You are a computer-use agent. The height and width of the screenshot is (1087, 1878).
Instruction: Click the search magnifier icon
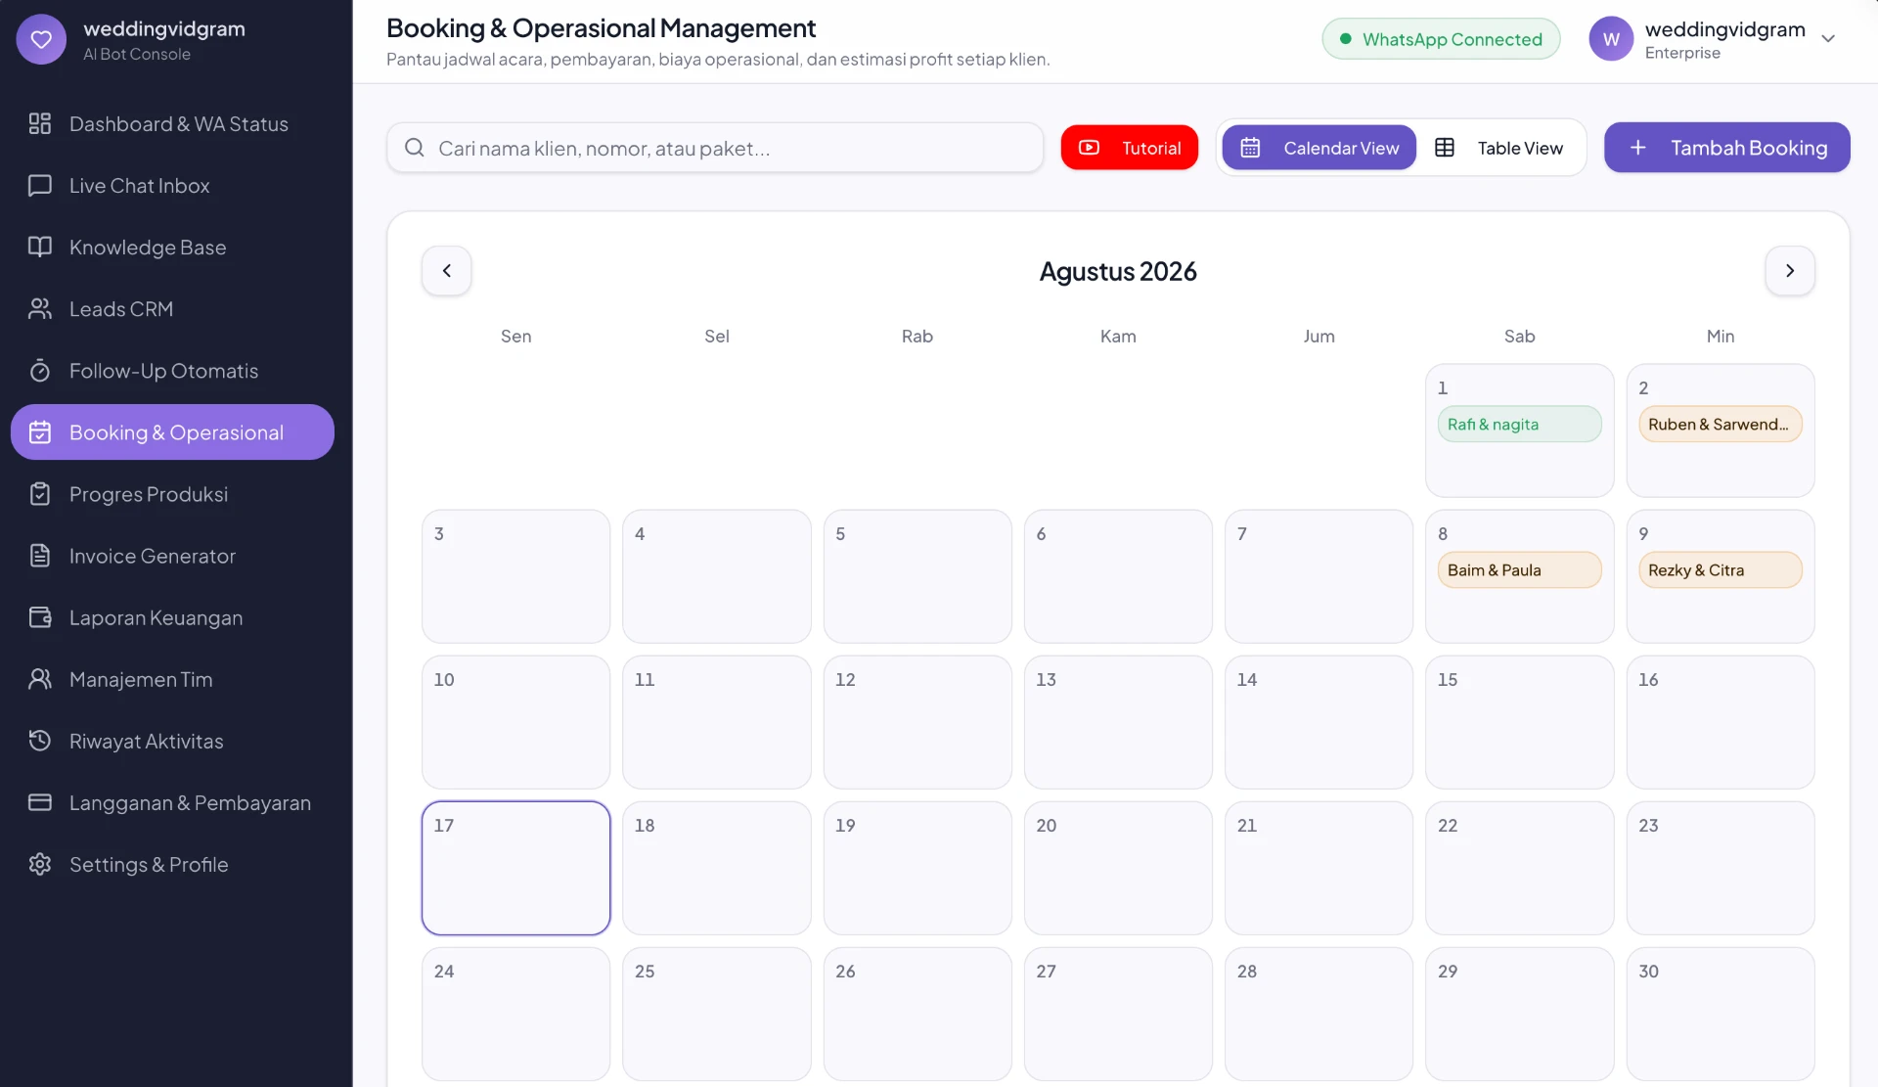(415, 147)
